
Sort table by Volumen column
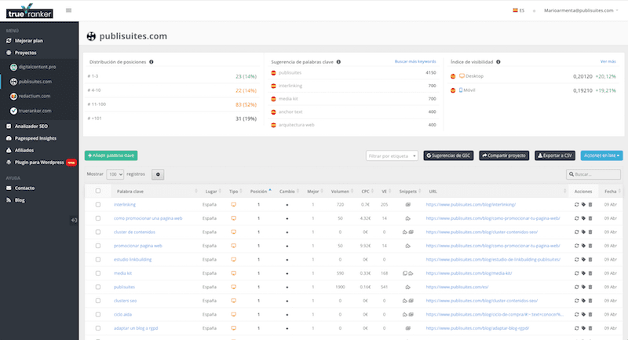(341, 192)
